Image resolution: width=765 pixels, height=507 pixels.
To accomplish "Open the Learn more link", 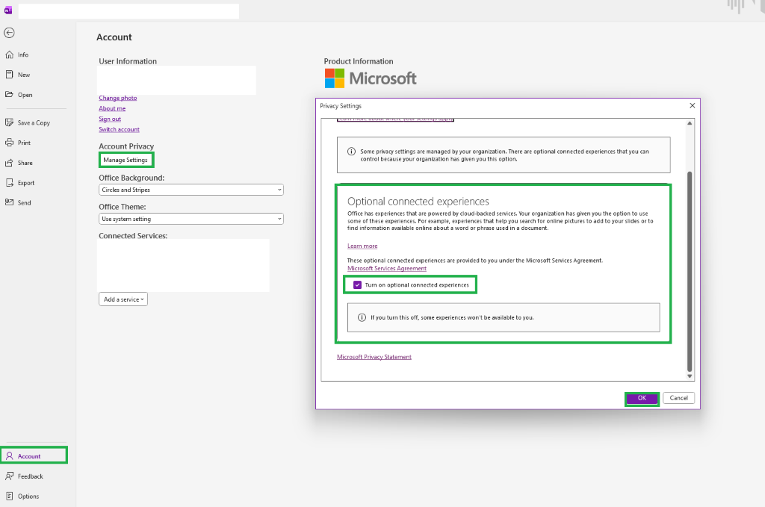I will click(362, 246).
